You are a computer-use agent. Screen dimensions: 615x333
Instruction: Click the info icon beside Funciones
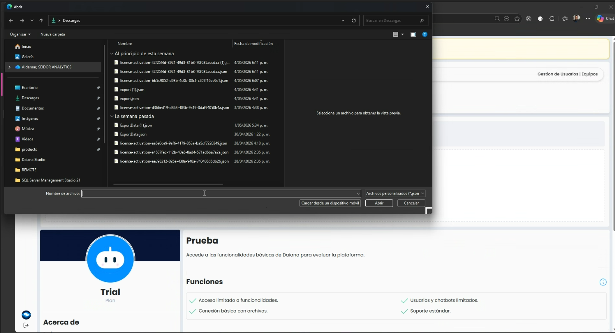pyautogui.click(x=603, y=282)
